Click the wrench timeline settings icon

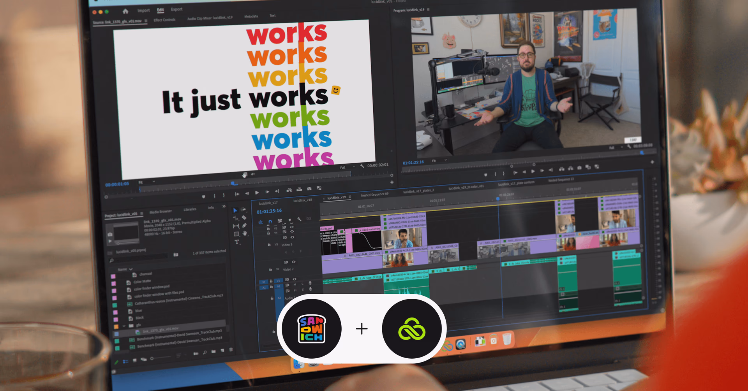[300, 219]
